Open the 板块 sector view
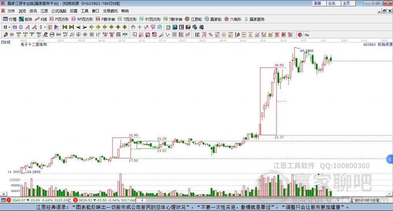Screen dimensions: 393x211 [26, 19]
